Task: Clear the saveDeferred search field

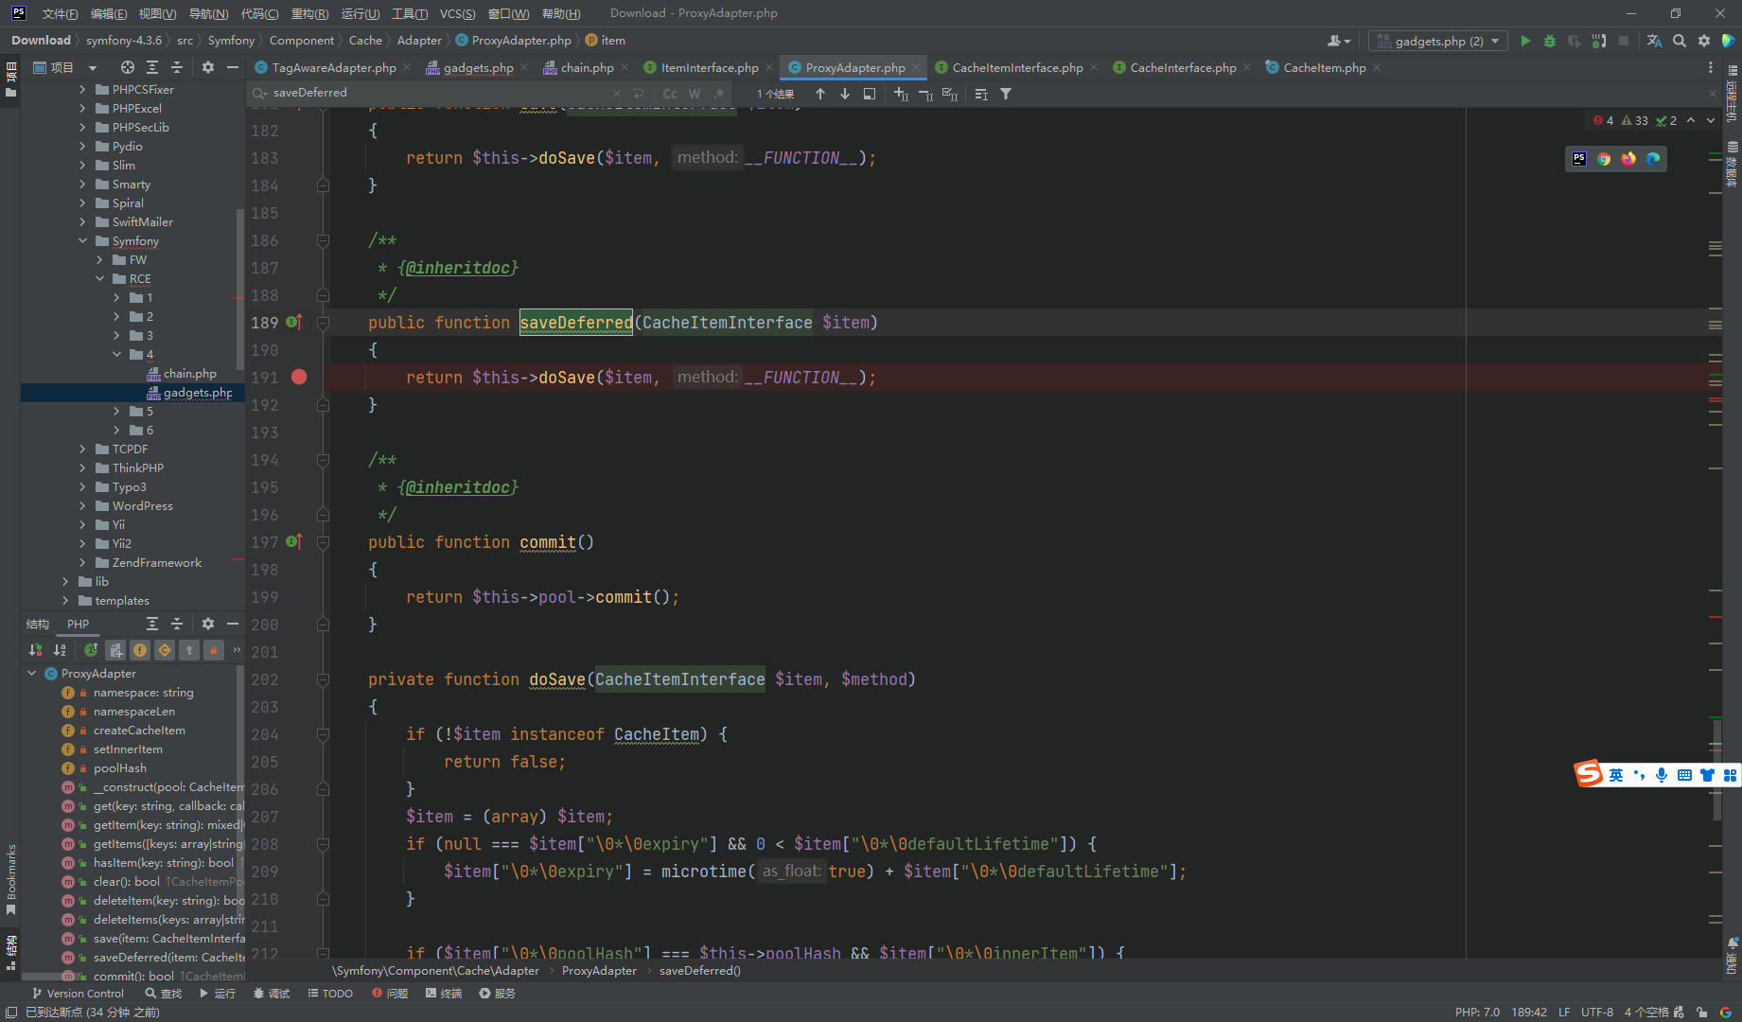Action: tap(617, 94)
